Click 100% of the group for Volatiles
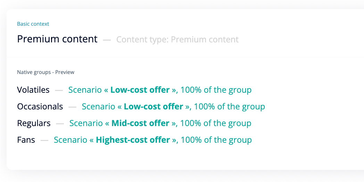 [216, 90]
